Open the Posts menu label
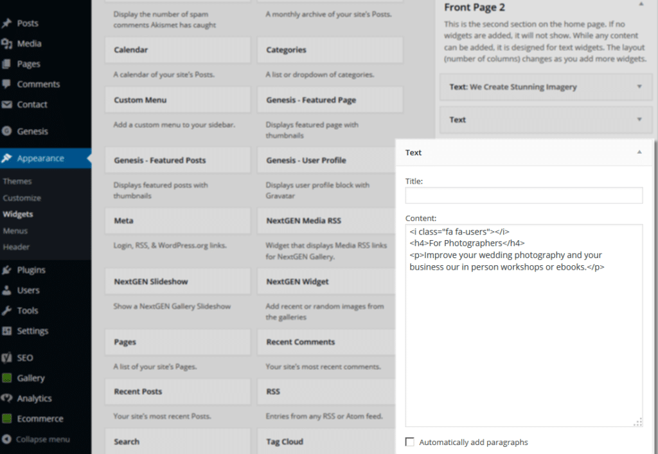658x454 pixels. click(x=28, y=23)
